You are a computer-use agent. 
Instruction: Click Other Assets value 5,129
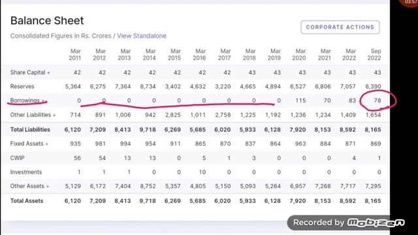tap(73, 186)
